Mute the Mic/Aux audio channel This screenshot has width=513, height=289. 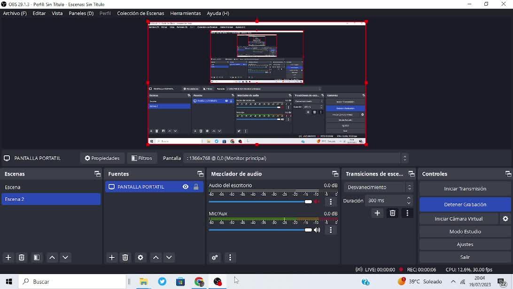click(317, 230)
